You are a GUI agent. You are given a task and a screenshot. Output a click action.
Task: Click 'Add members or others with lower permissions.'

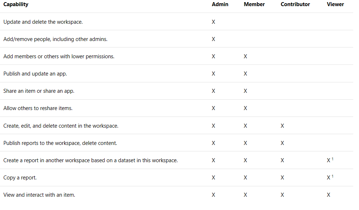[x=59, y=56]
